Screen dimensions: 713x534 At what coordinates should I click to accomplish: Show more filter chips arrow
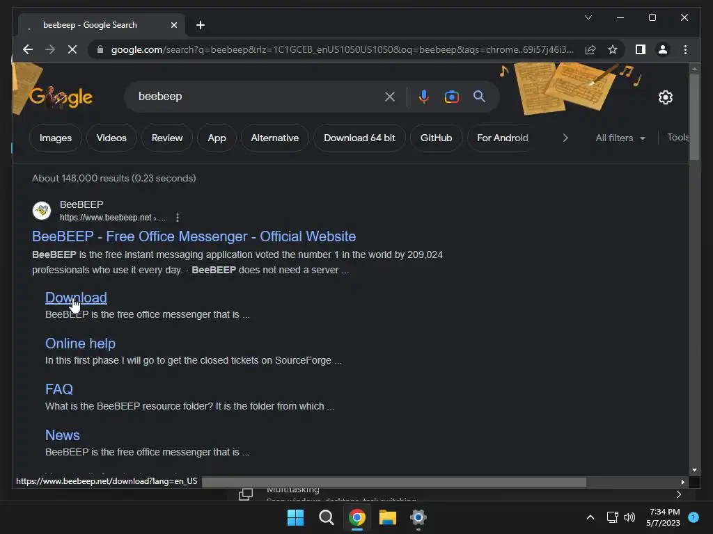[565, 138]
